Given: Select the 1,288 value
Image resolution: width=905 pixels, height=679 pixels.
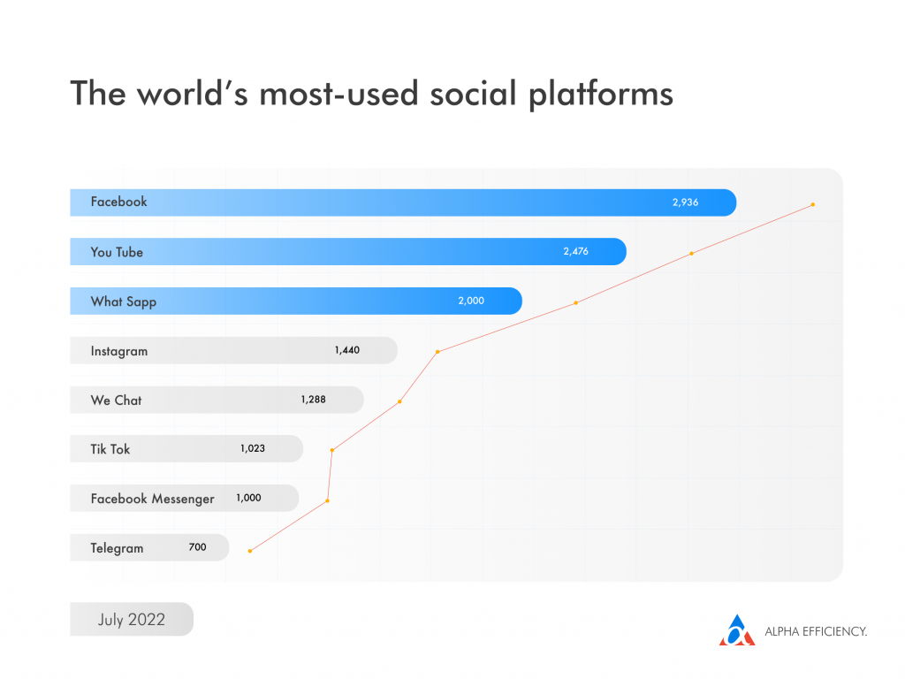Looking at the screenshot, I should 313,400.
